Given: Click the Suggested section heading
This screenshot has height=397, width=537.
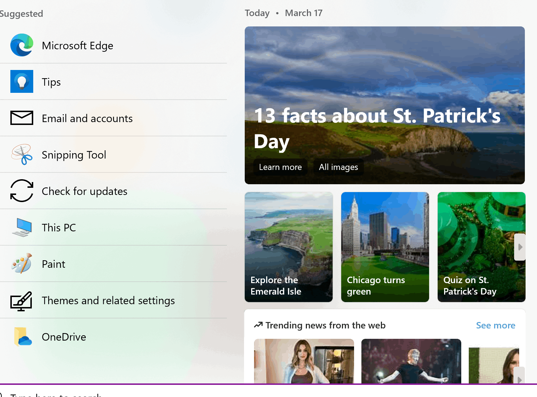Looking at the screenshot, I should click(x=21, y=14).
